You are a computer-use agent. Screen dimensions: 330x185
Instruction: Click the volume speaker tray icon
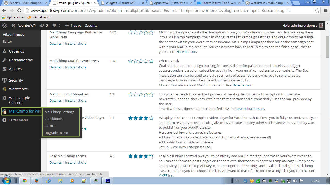tap(295, 181)
